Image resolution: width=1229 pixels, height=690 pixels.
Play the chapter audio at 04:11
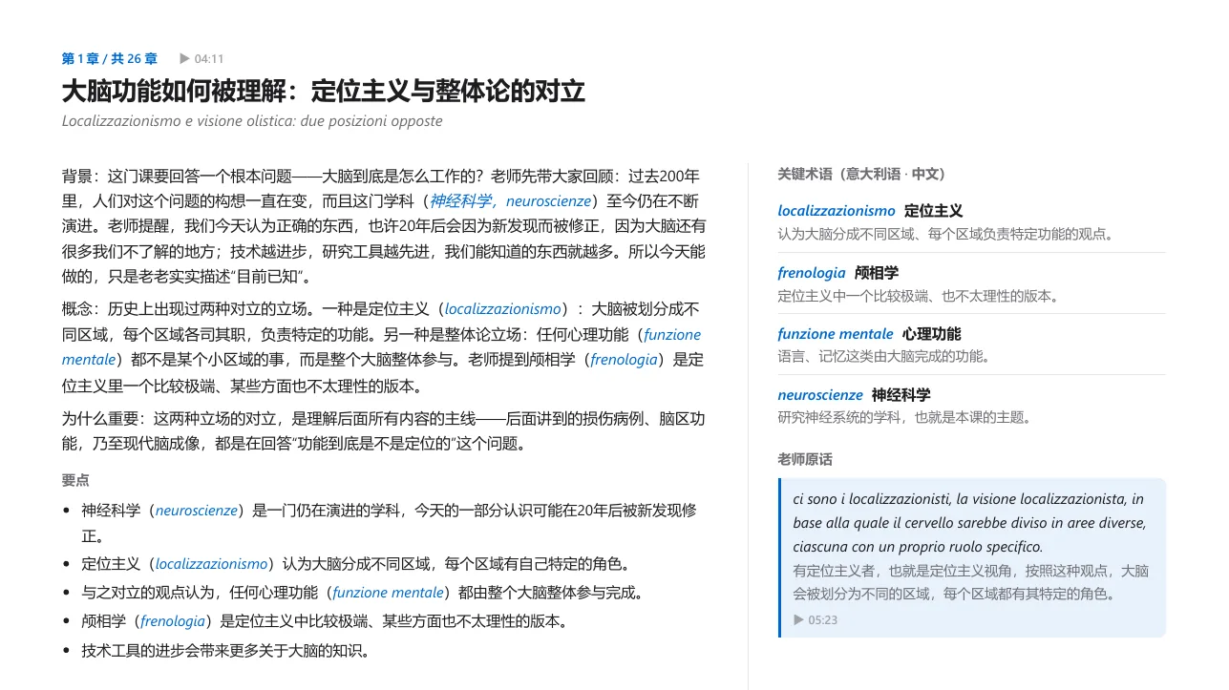(x=201, y=59)
